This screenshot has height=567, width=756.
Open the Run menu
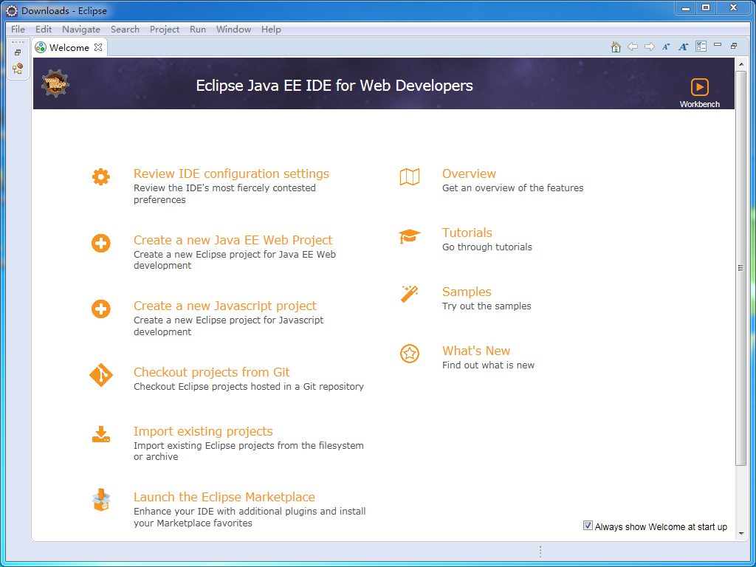click(198, 30)
